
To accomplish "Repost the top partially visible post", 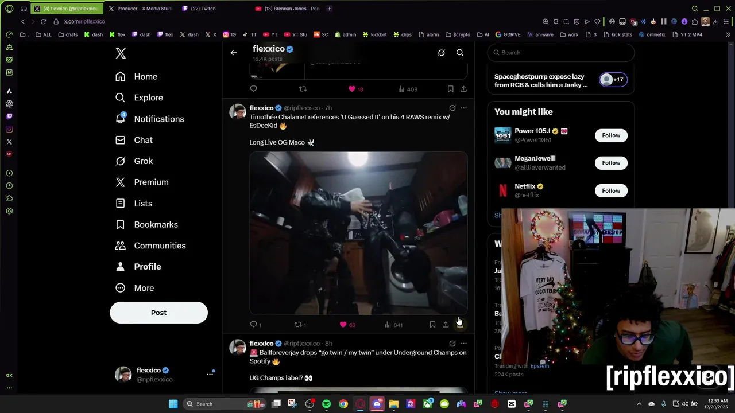I will 303,89.
